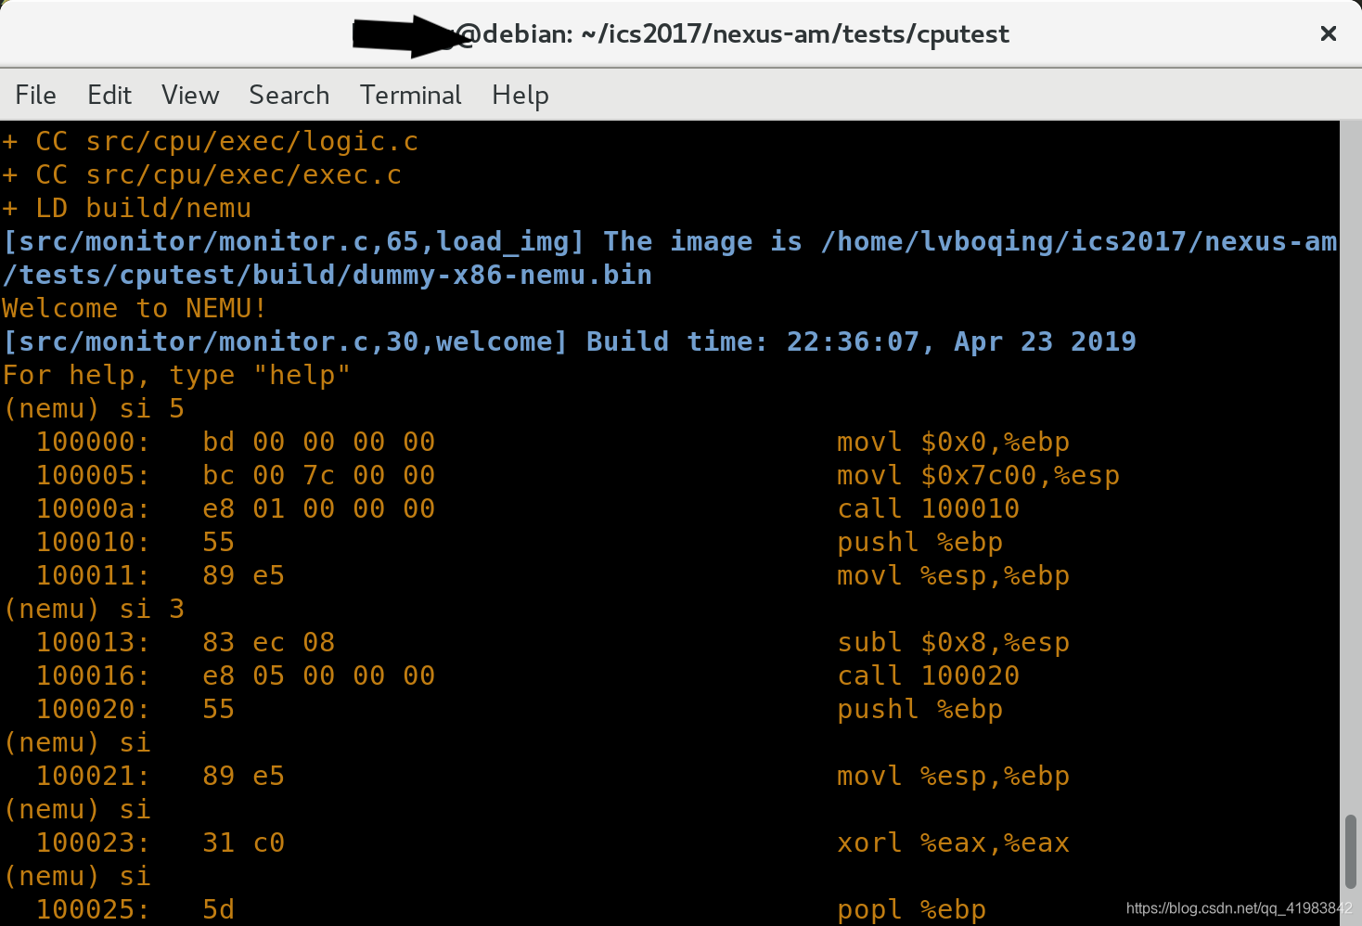Click instruction 'call 100010'
Image resolution: width=1362 pixels, height=926 pixels.
(928, 508)
